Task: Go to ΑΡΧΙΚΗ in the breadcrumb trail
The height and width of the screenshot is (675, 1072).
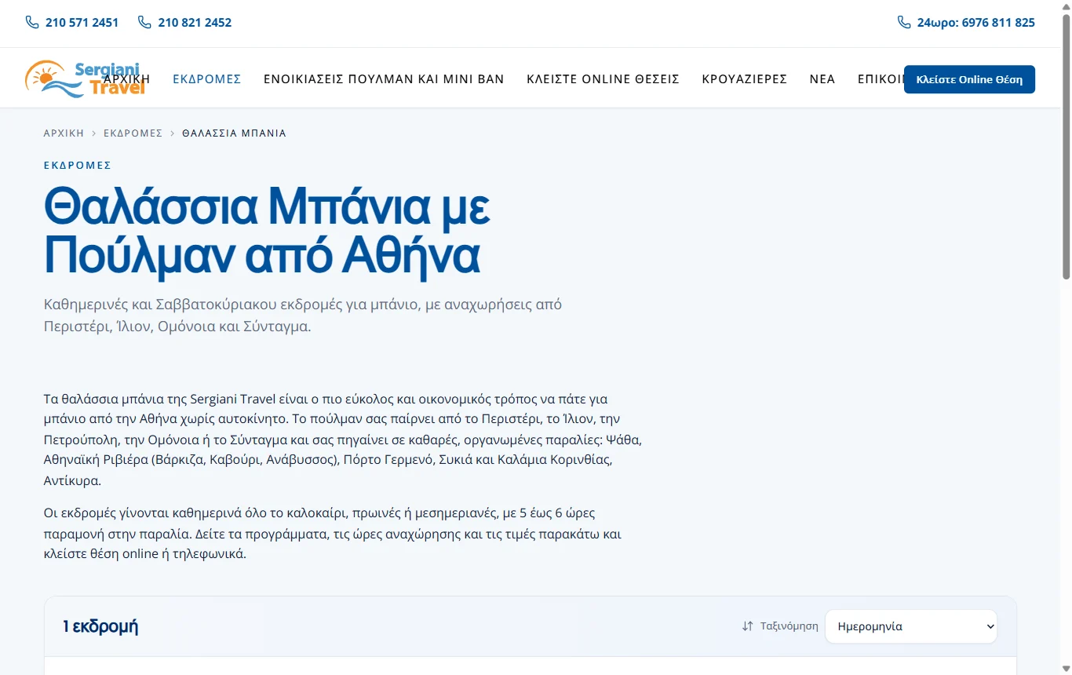Action: click(x=64, y=133)
